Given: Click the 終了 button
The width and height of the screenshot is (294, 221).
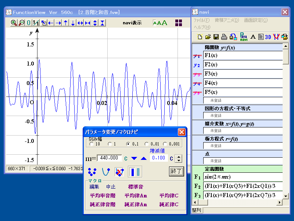Looking at the screenshot, I should [x=176, y=171].
